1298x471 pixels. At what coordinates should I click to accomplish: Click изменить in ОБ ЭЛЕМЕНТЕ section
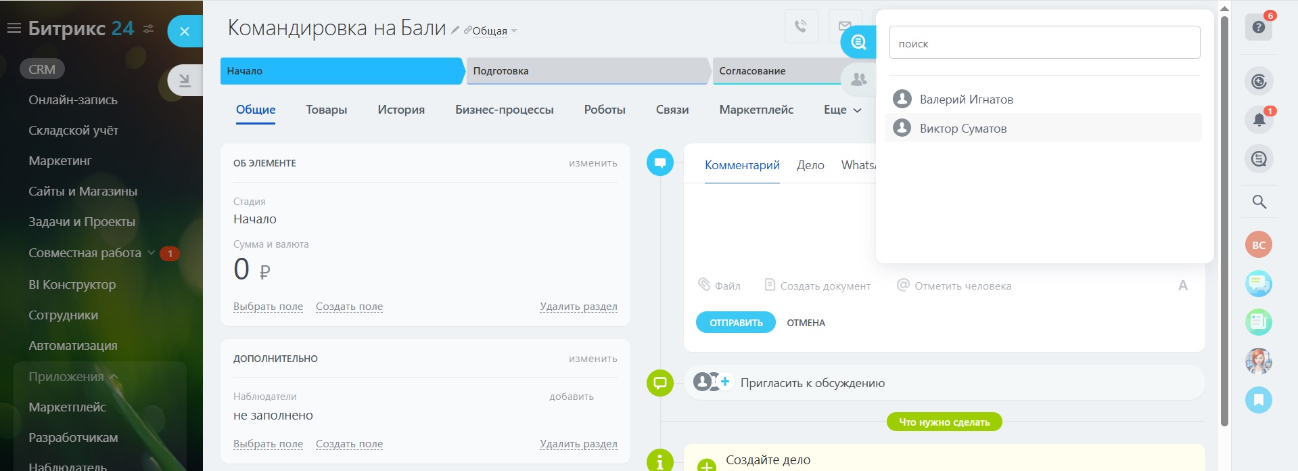[593, 163]
